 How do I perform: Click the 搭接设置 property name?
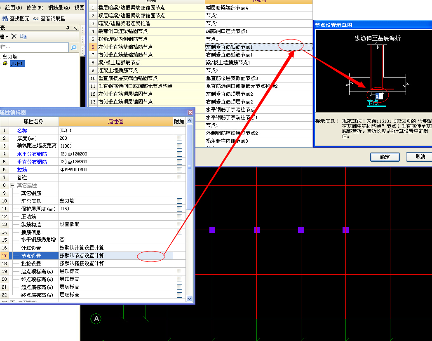pyautogui.click(x=31, y=264)
